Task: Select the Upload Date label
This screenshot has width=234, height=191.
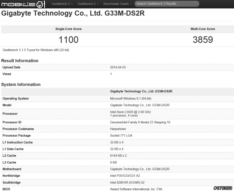Action: pos(11,67)
